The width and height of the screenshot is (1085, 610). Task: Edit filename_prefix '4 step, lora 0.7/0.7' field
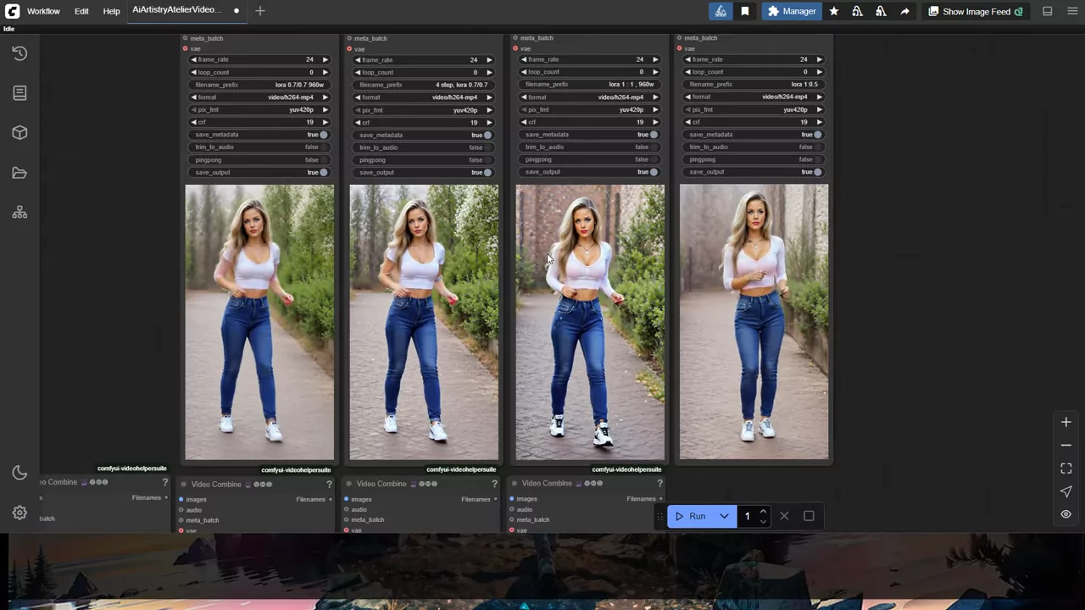[x=424, y=85]
